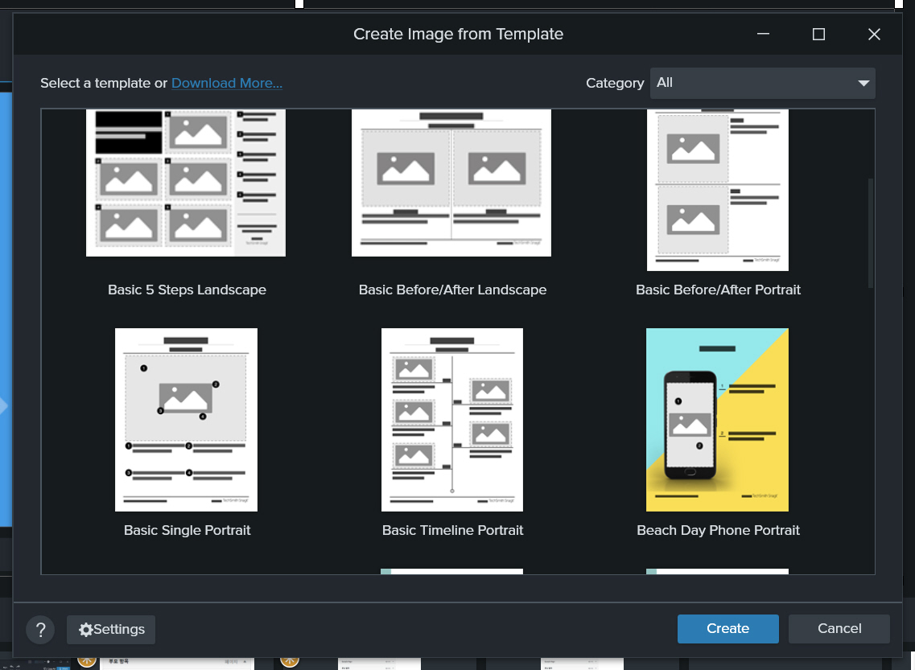
Task: Expand the All category selector arrow
Action: click(x=863, y=83)
